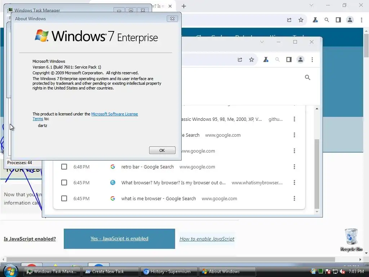Click the share icon in the History window toolbar
Screen dimensions: 369x277
point(240,60)
